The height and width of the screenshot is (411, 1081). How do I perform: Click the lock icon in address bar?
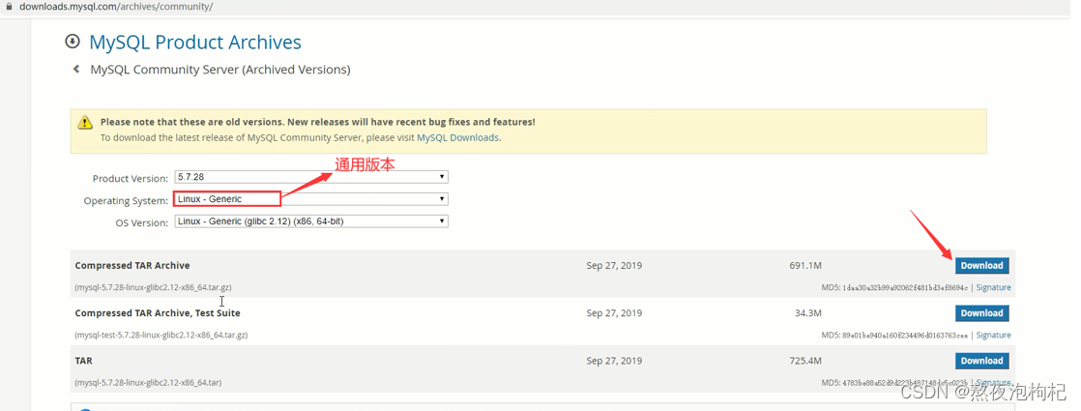9,7
